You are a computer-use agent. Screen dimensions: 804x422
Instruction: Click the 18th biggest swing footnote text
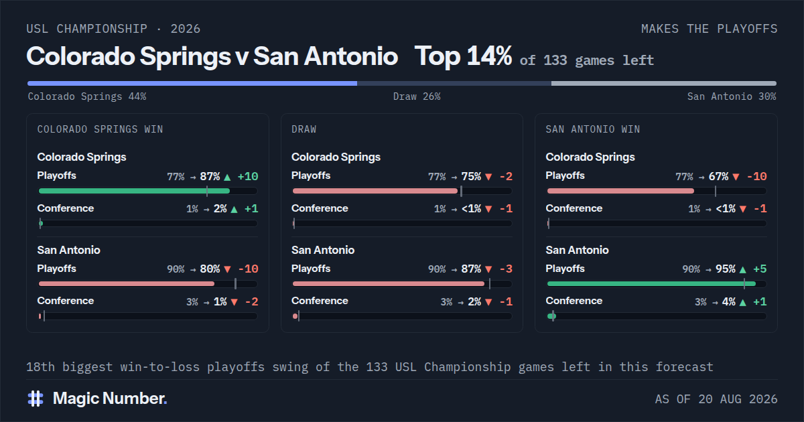tap(370, 367)
